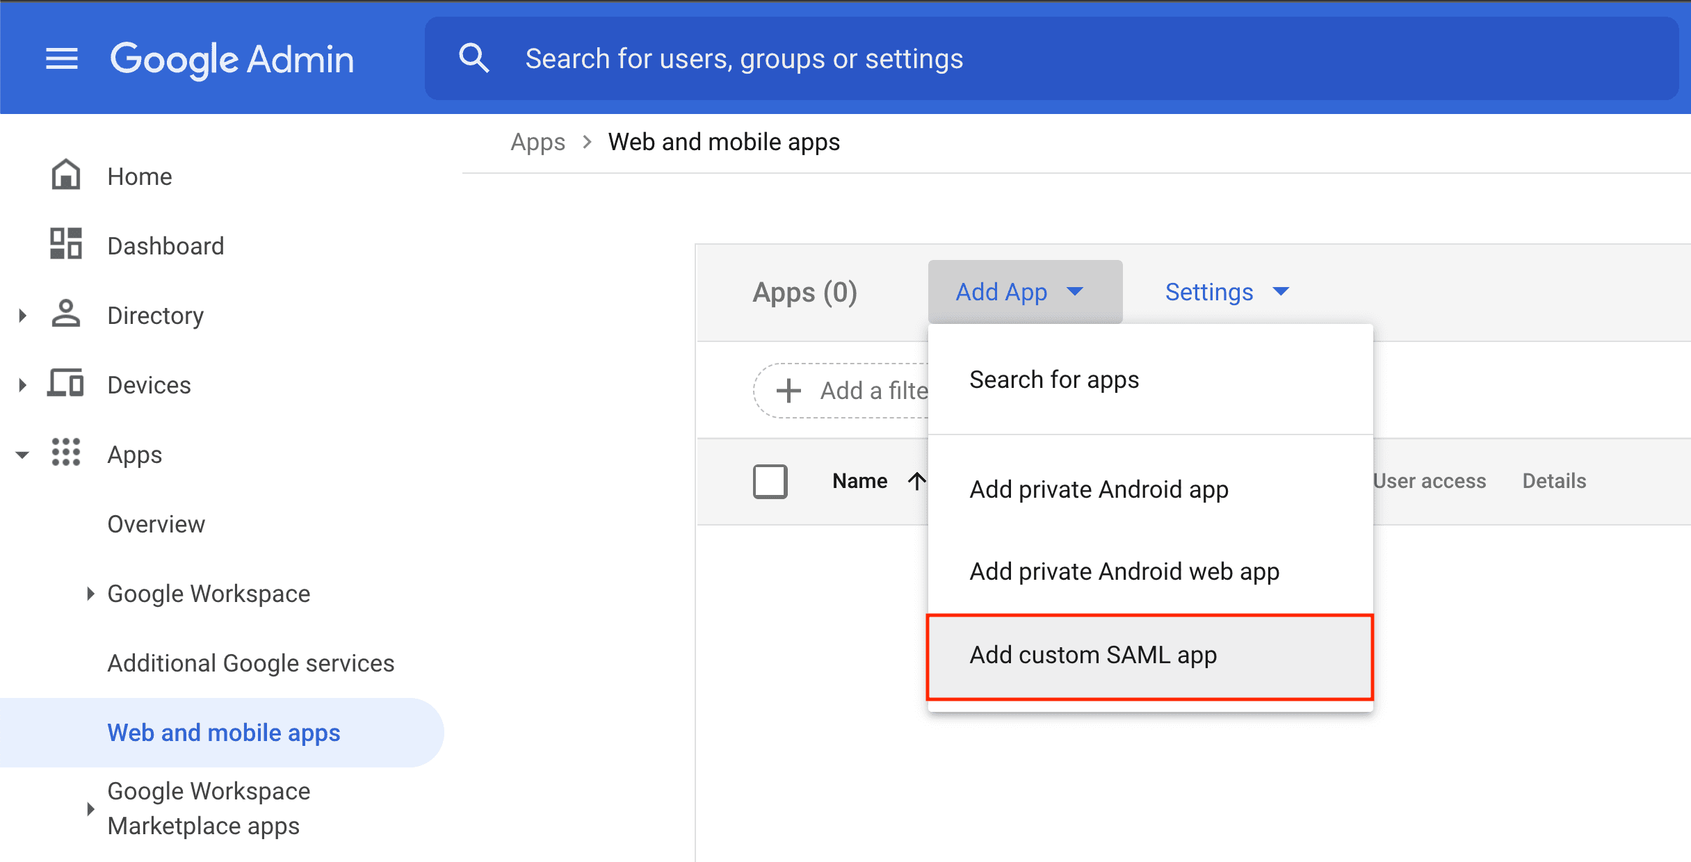Collapse the Apps sidebar section arrow
The width and height of the screenshot is (1691, 862).
tap(22, 455)
